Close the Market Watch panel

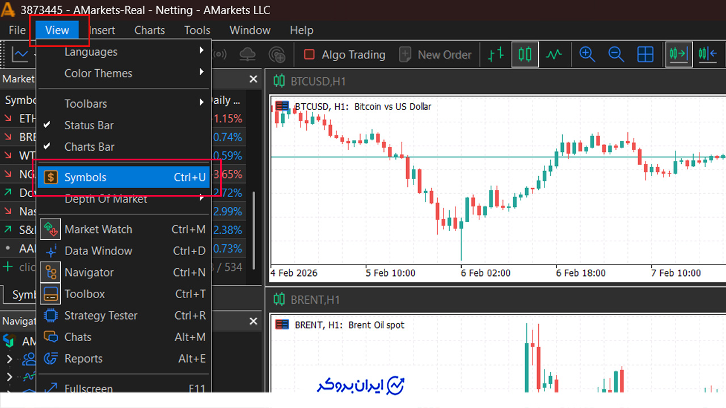[253, 79]
